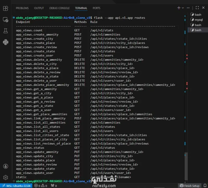The width and height of the screenshot is (208, 188).
Task: Open errors and warnings count in status bar
Action: [x=41, y=186]
